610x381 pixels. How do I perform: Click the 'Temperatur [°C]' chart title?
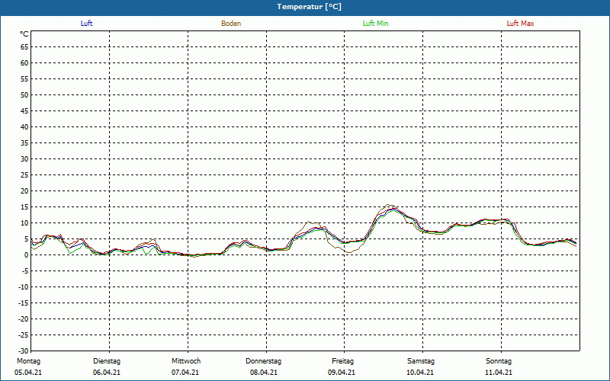coord(310,7)
